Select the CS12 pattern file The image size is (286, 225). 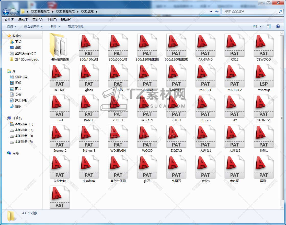coord(235,47)
